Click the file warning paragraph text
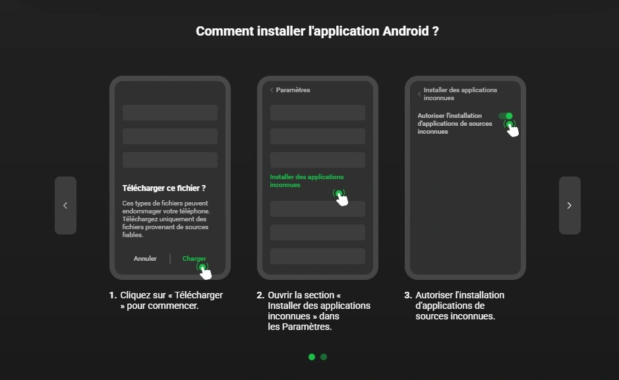619x380 pixels. [x=166, y=219]
